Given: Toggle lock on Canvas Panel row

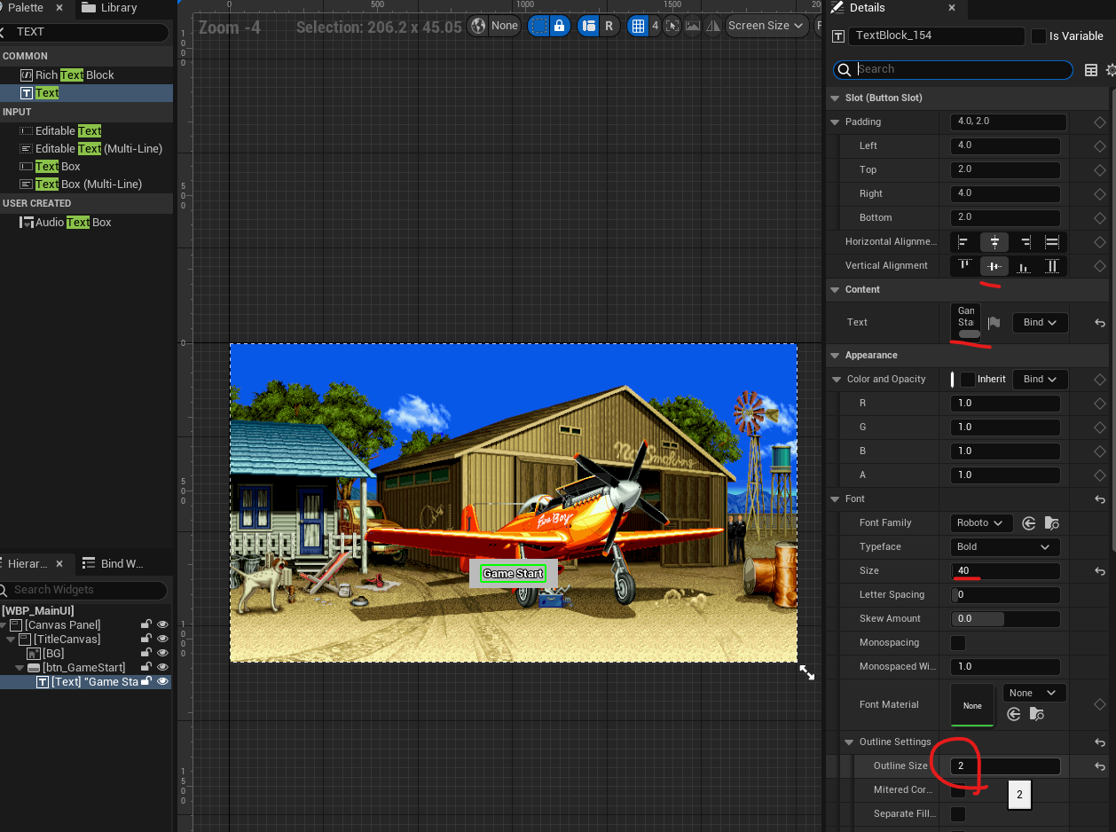Looking at the screenshot, I should pyautogui.click(x=145, y=625).
